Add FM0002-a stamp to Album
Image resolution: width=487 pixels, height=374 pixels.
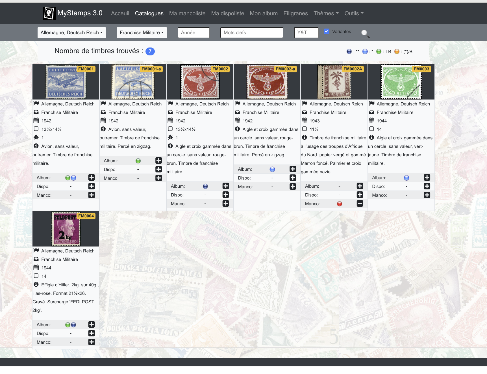click(293, 169)
